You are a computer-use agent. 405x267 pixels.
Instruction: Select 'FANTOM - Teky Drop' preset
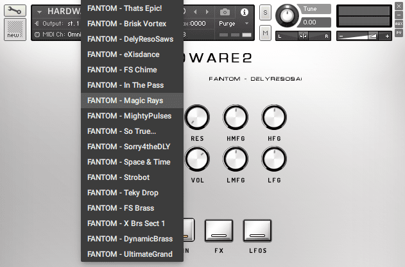(123, 193)
